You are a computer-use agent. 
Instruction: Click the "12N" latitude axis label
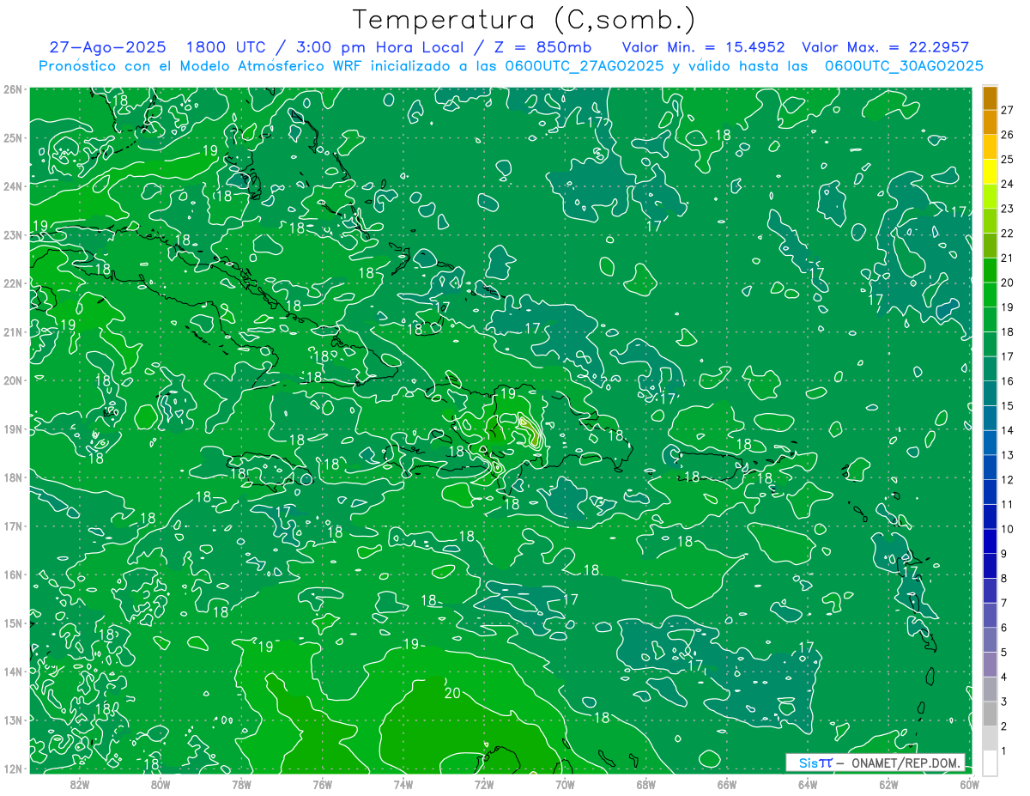[13, 769]
